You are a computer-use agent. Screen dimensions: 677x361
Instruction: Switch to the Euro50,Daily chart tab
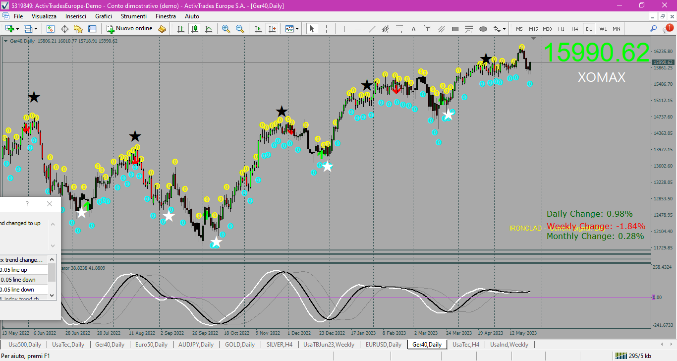point(151,345)
